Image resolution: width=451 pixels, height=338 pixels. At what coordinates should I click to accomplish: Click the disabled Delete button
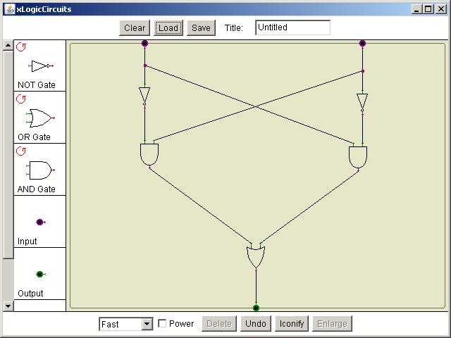click(219, 324)
